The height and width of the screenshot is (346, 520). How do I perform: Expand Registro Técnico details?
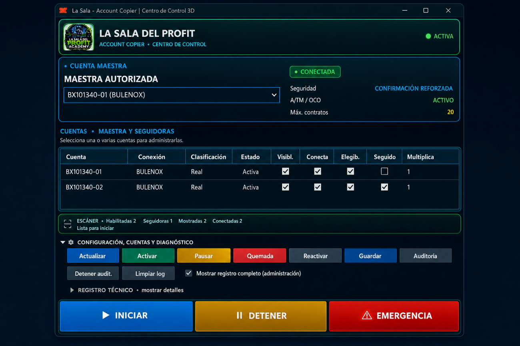pyautogui.click(x=72, y=290)
